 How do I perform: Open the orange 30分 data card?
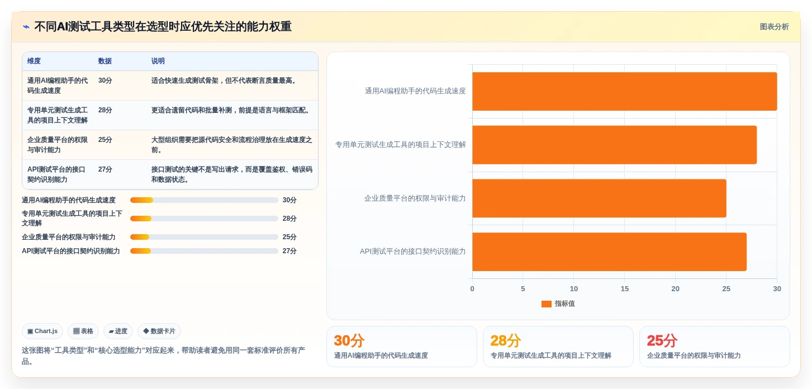coord(402,347)
